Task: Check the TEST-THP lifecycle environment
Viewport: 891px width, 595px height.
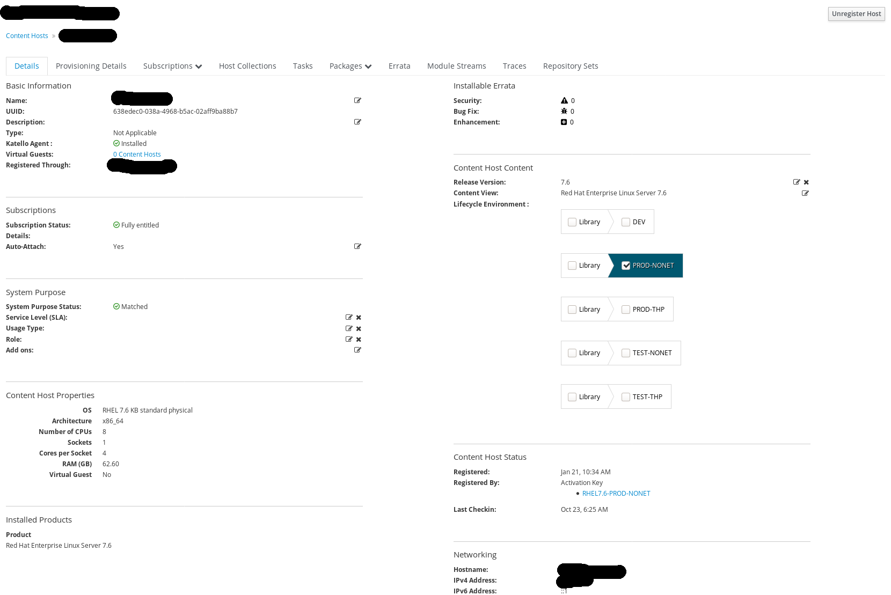Action: [626, 397]
